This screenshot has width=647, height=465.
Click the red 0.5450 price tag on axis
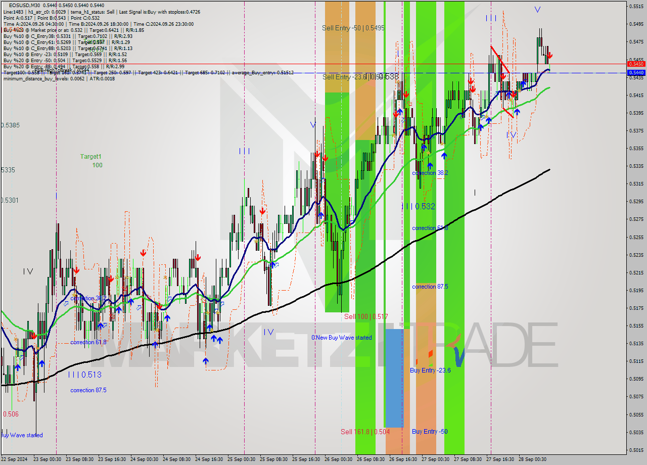(x=635, y=64)
